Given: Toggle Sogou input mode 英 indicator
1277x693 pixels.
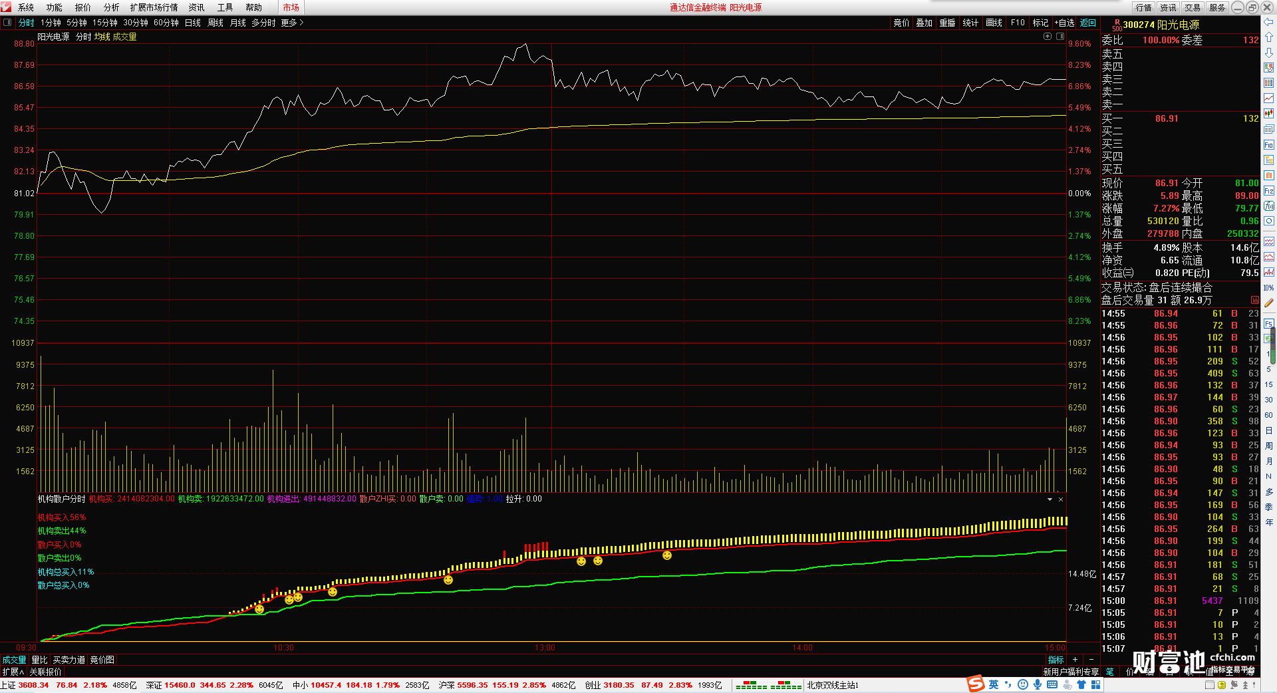Looking at the screenshot, I should [993, 684].
